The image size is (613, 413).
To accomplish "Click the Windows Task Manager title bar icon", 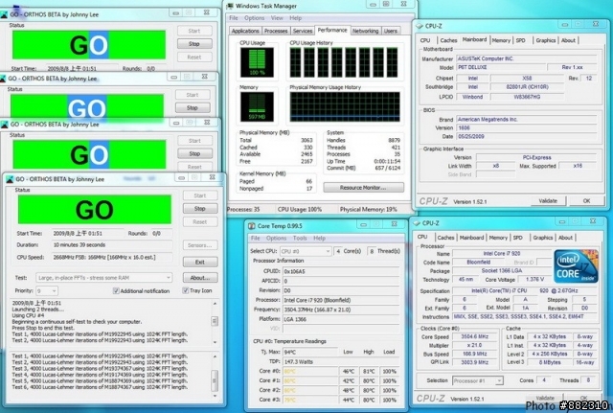I will 230,6.
